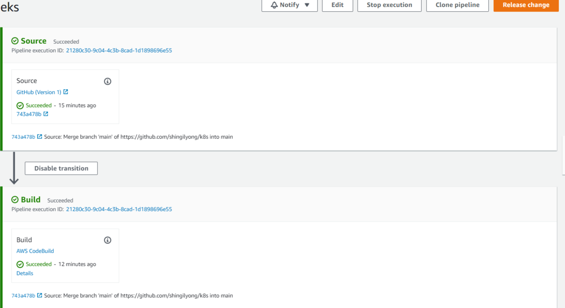Click the 'Source' stage heading text
The width and height of the screenshot is (565, 308).
[33, 41]
